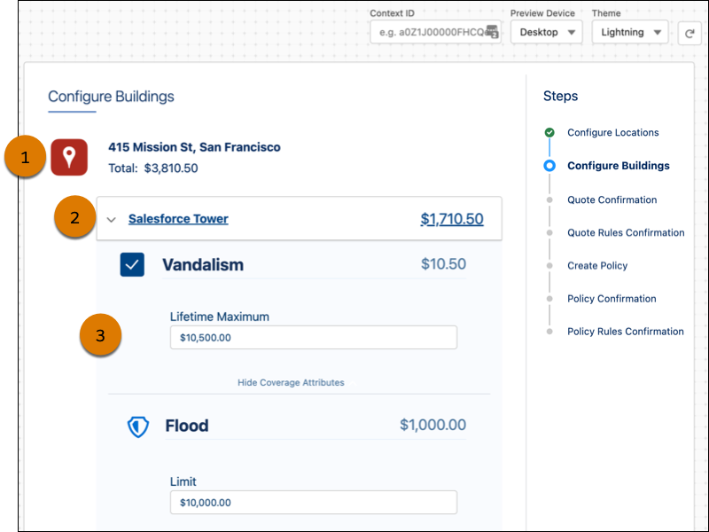
Task: Click the Total: $3,810.50 text
Action: pos(153,168)
